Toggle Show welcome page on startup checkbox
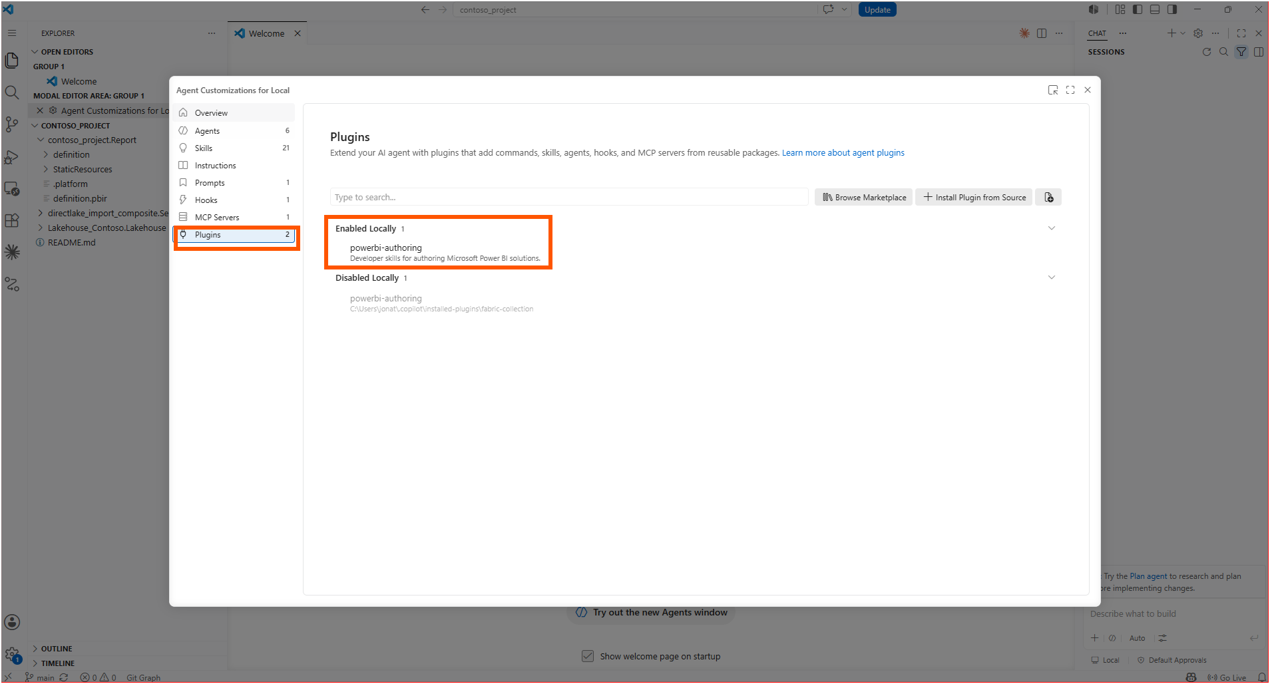Screen dimensions: 1270x684 click(x=588, y=656)
